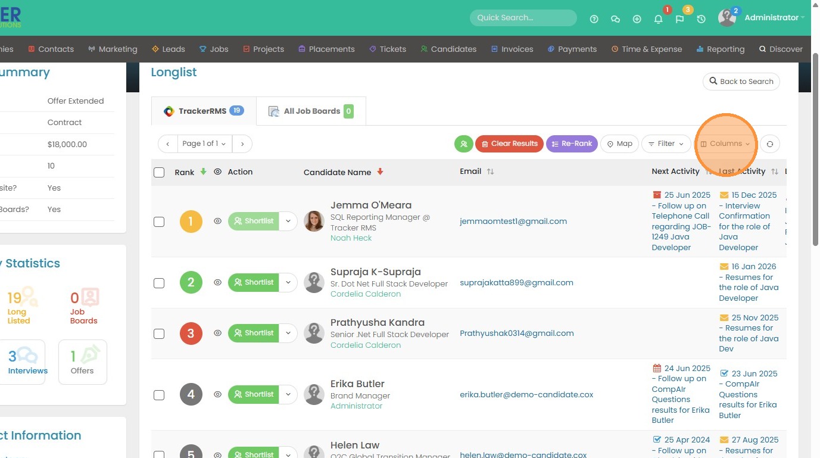Open jemmaomtest1@gmail.com email link

click(x=513, y=221)
